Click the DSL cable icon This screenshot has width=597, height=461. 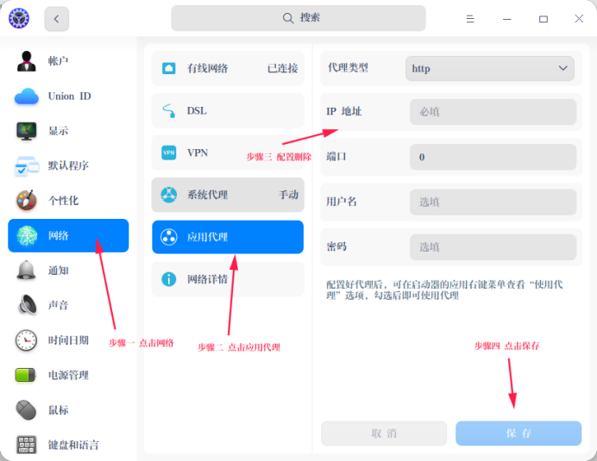point(169,110)
